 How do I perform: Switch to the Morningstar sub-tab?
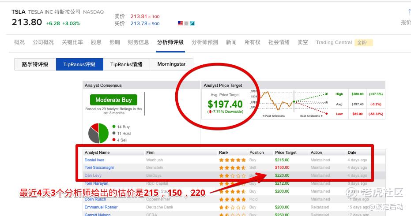pos(171,64)
